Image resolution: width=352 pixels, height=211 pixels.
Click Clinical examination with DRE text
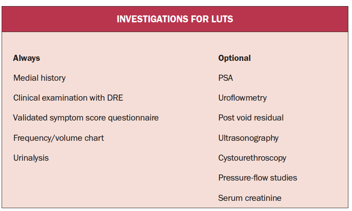click(x=68, y=98)
